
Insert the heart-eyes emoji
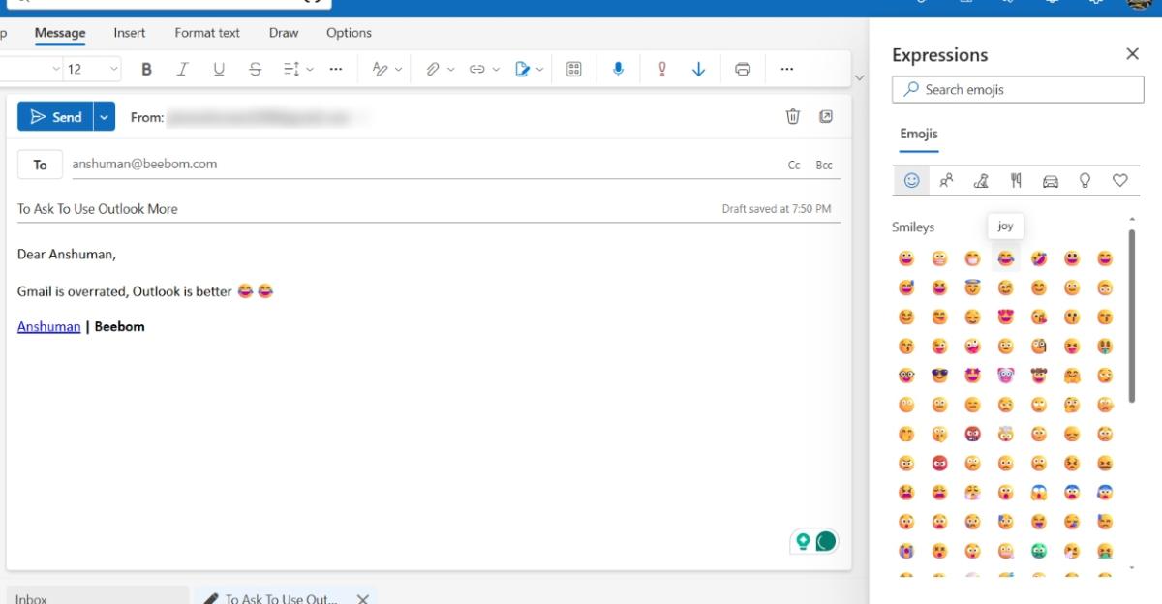(1005, 317)
